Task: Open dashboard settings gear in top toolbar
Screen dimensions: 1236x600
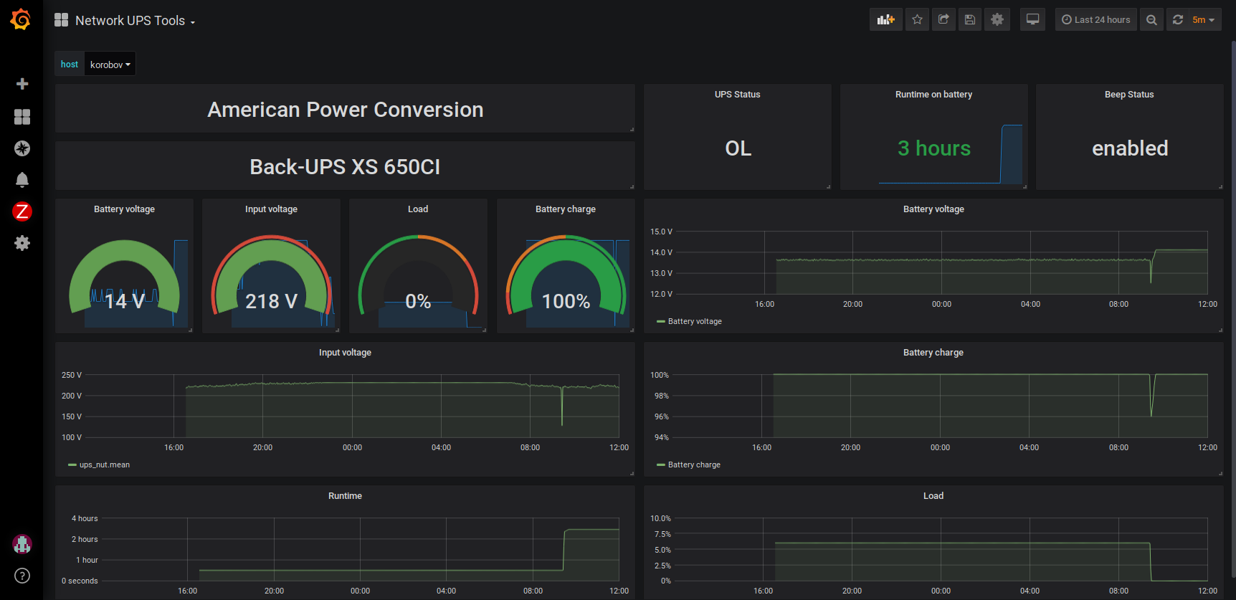Action: tap(997, 19)
